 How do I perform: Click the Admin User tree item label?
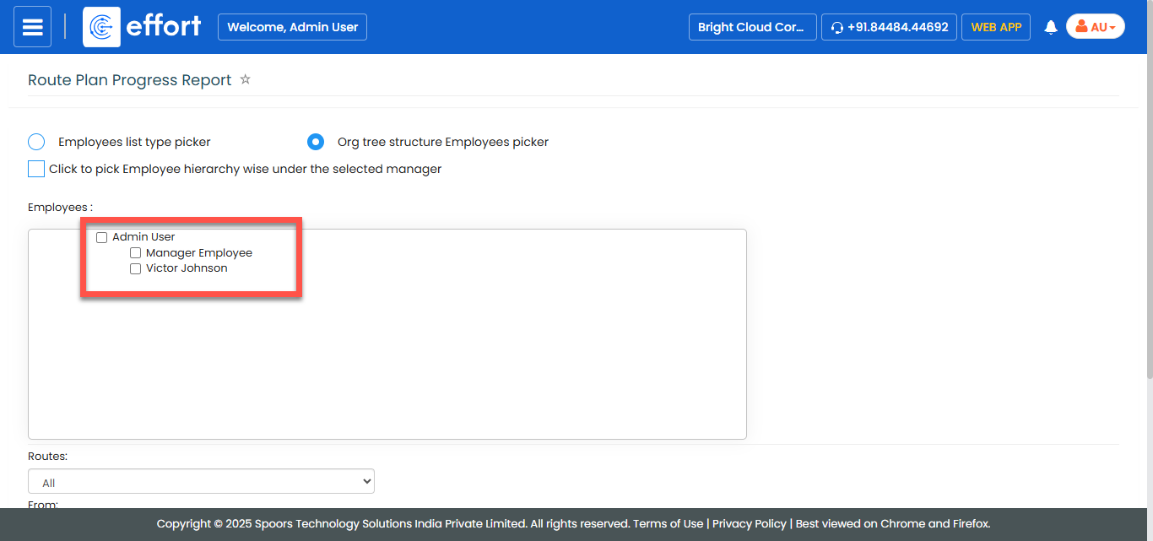point(143,237)
